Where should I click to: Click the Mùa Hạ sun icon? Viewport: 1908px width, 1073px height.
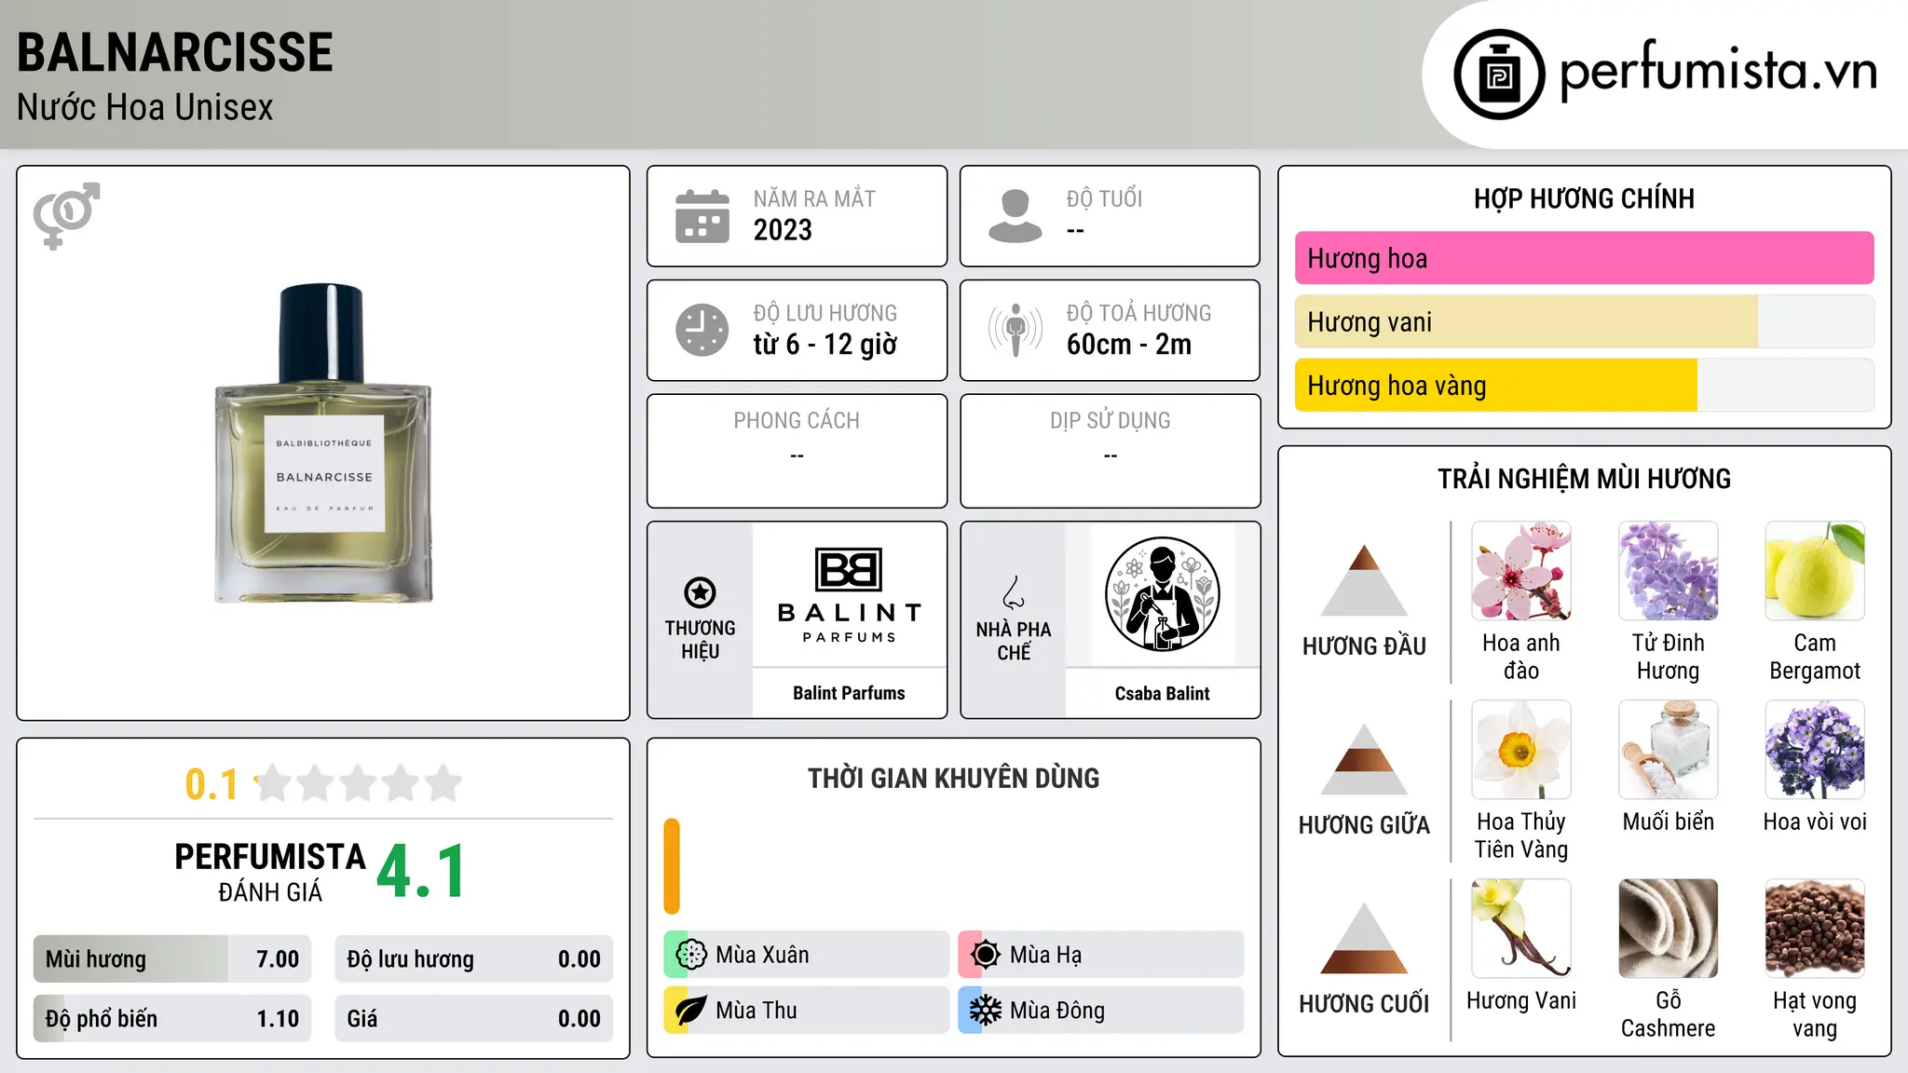(x=985, y=955)
